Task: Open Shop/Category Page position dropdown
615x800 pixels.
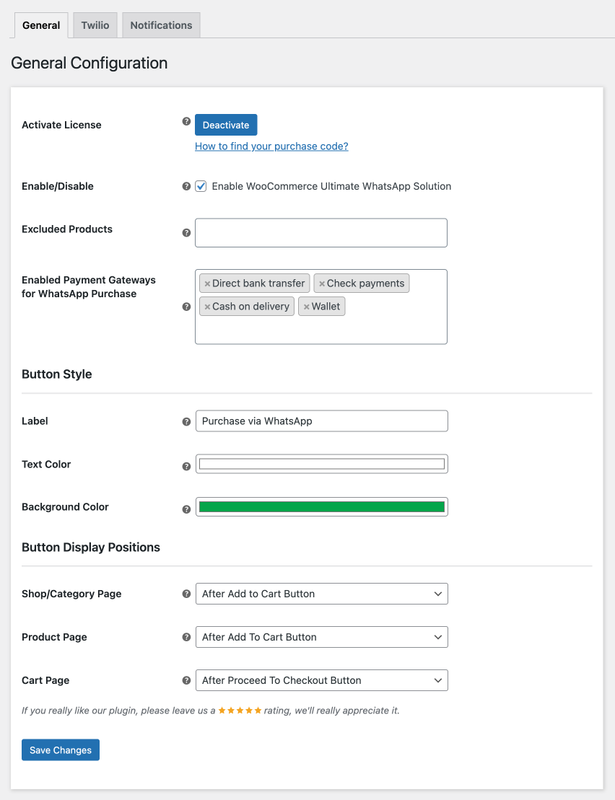Action: (321, 594)
